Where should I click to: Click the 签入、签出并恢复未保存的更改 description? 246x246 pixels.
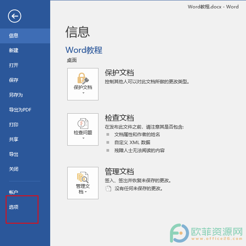[138, 181]
